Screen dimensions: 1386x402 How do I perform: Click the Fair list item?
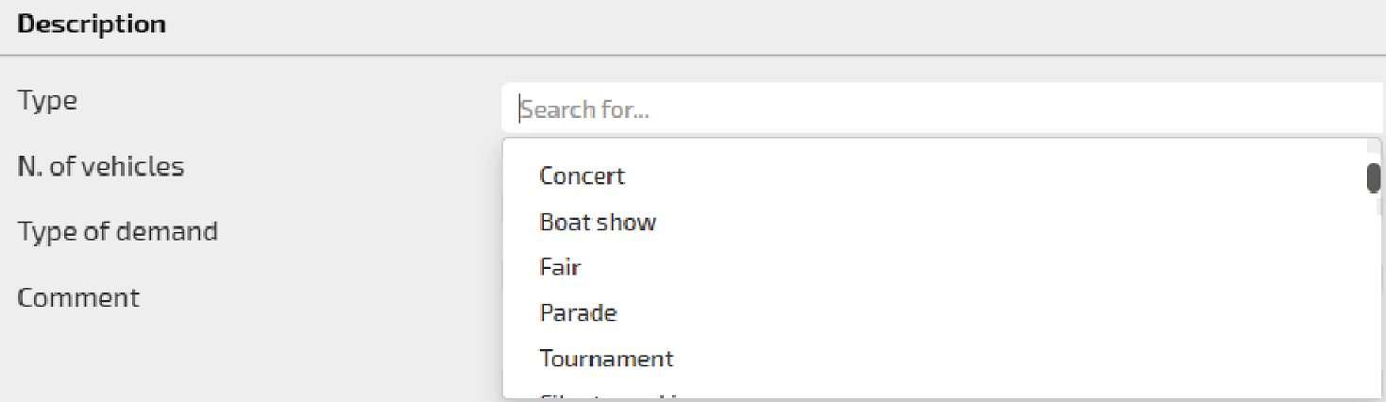tap(560, 267)
